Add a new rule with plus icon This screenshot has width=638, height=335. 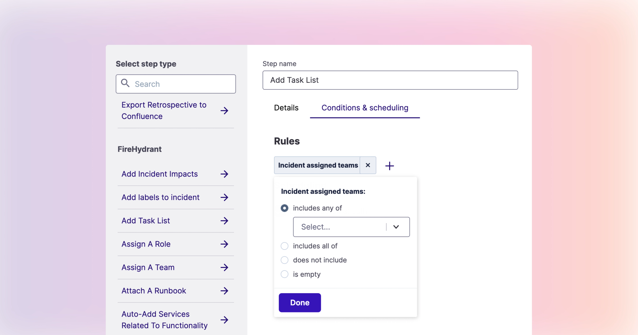click(389, 166)
